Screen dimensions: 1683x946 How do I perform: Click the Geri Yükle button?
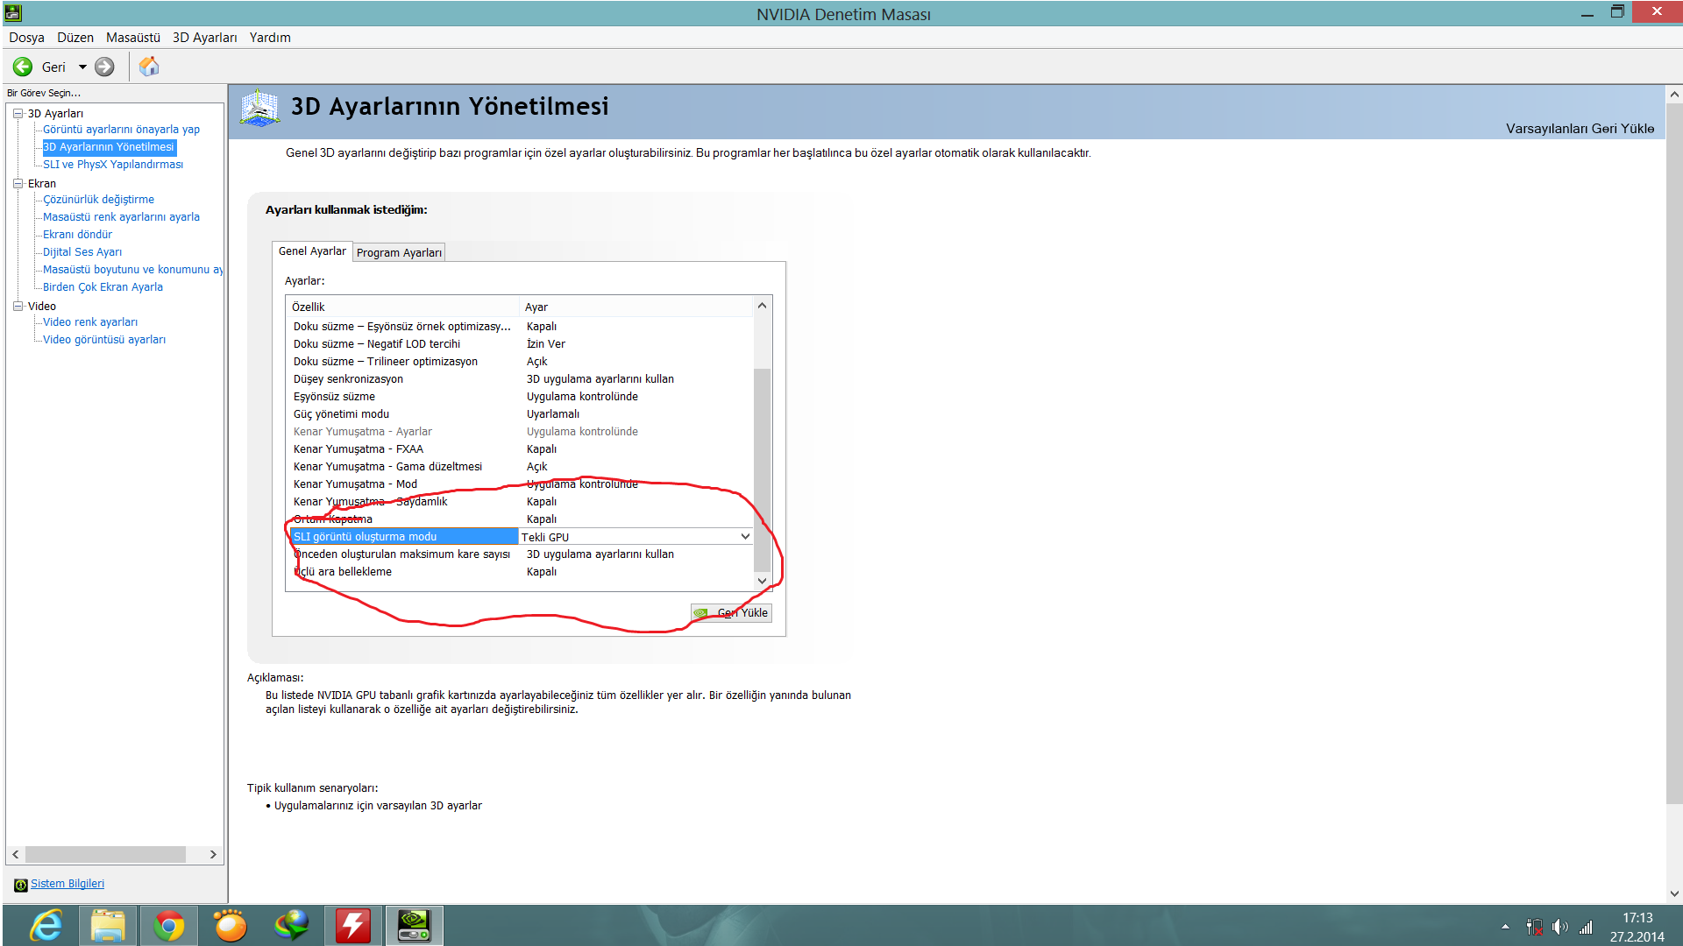pyautogui.click(x=731, y=613)
